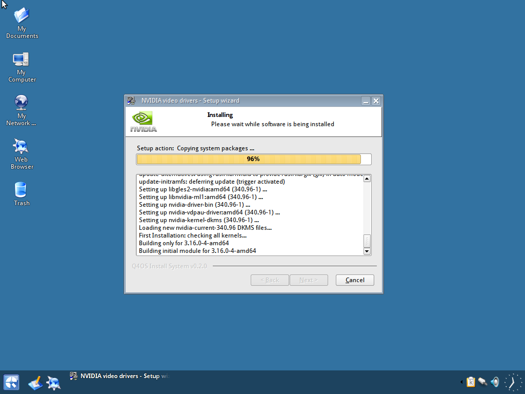Launch the web browser from the taskbar
This screenshot has height=394, width=525.
53,383
